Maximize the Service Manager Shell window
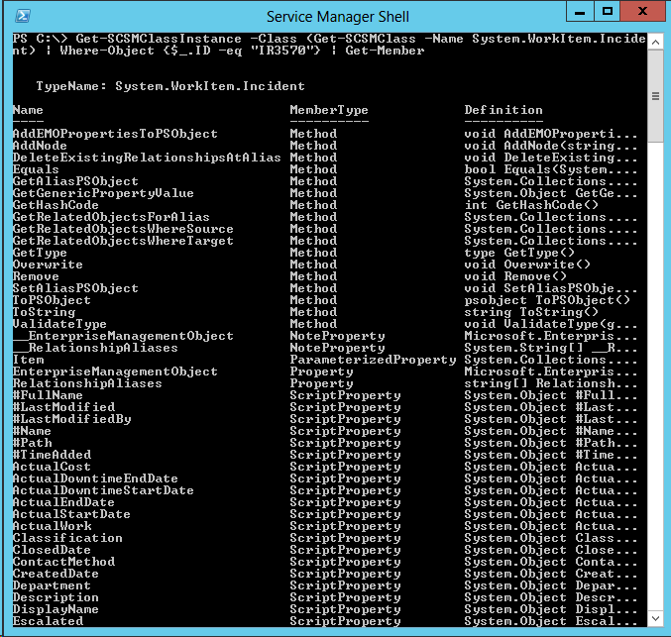Viewport: 671px width, 637px height. (607, 12)
